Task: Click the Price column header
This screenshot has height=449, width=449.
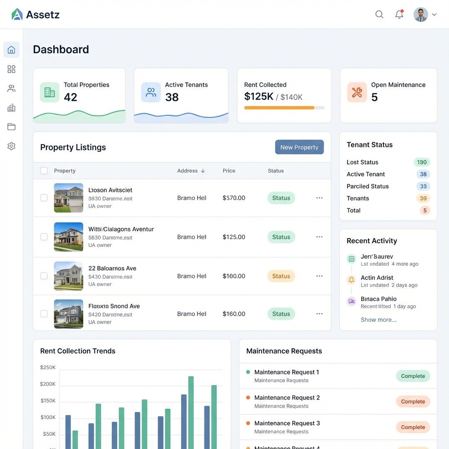Action: tap(229, 171)
